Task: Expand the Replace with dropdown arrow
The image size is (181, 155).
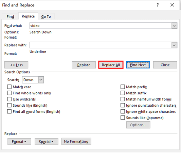Action: coord(174,45)
